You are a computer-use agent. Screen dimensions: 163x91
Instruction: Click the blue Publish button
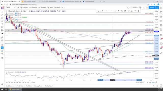click(152, 8)
